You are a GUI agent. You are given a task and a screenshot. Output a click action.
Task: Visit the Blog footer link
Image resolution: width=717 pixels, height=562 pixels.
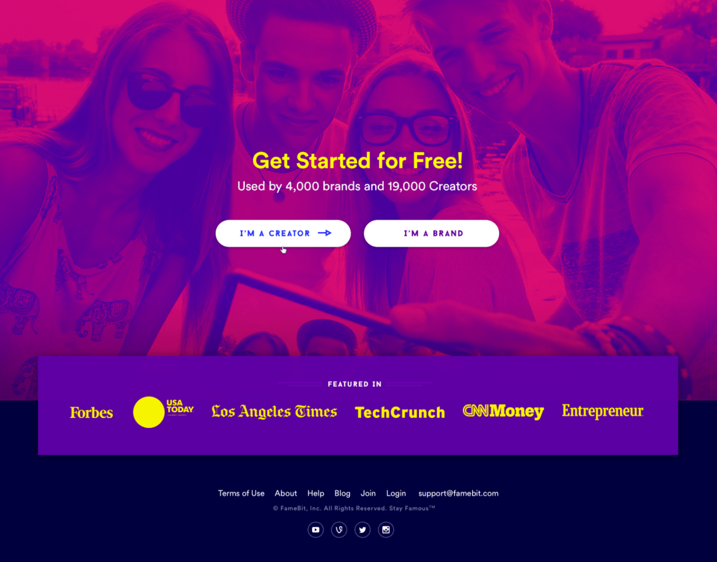[342, 494]
